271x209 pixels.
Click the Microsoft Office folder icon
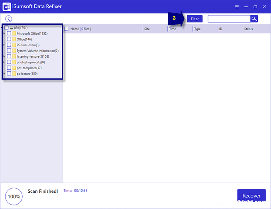click(x=14, y=33)
